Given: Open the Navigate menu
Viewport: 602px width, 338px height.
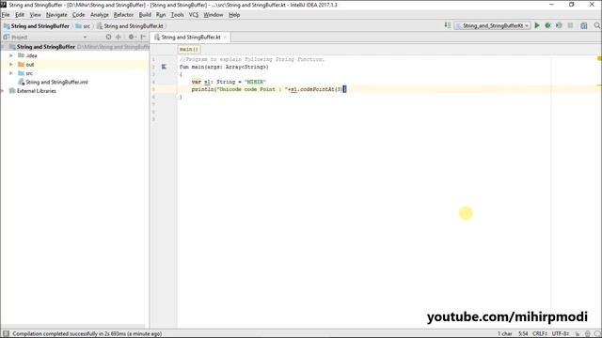Looking at the screenshot, I should pos(56,15).
